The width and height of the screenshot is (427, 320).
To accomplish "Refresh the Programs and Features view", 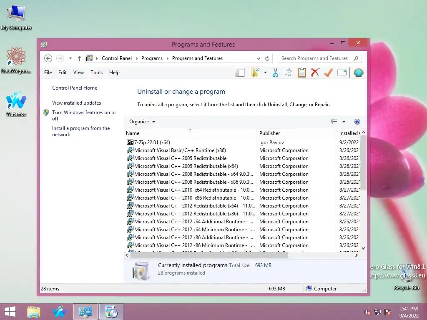I will coord(267,58).
